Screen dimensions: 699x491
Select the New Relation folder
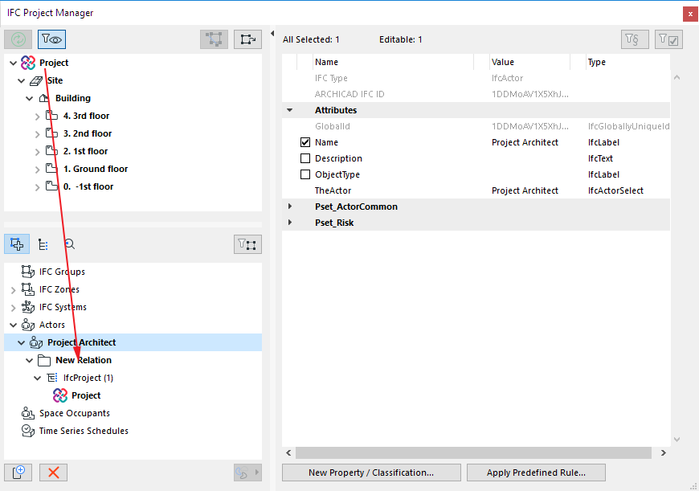pyautogui.click(x=84, y=360)
